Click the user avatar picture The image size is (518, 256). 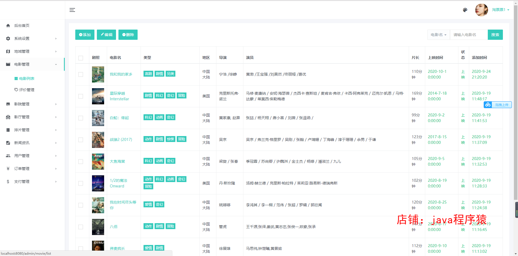pyautogui.click(x=482, y=10)
